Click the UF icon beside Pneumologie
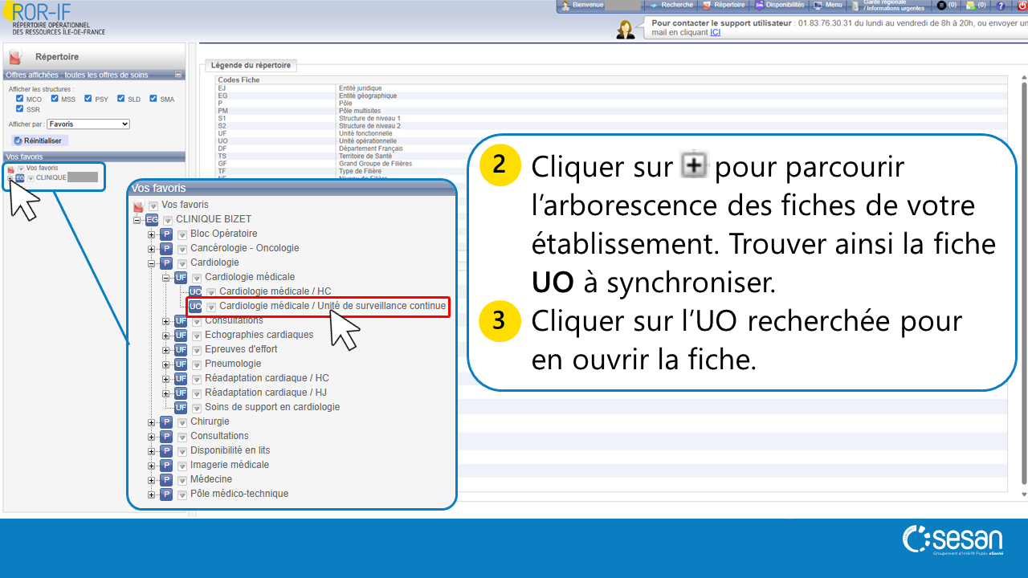Screen dimensions: 1028x578 point(181,364)
